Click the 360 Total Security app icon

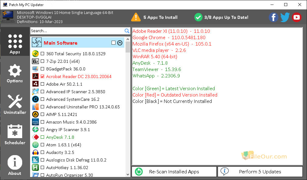35,53
